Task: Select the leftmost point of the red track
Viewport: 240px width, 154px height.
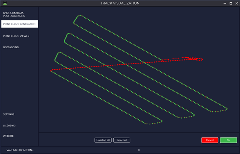Action: 51,70
